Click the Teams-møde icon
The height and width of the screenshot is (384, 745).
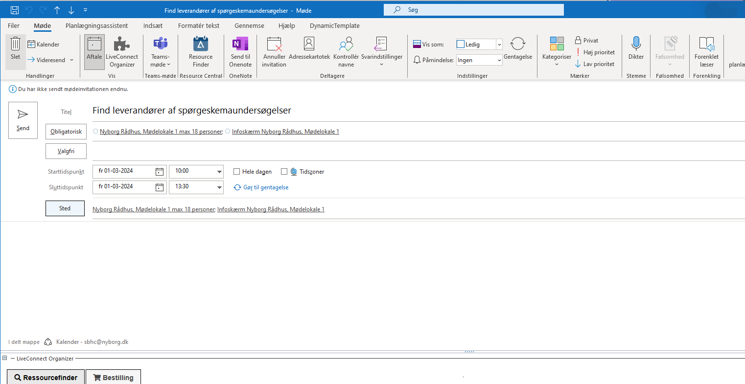click(161, 45)
